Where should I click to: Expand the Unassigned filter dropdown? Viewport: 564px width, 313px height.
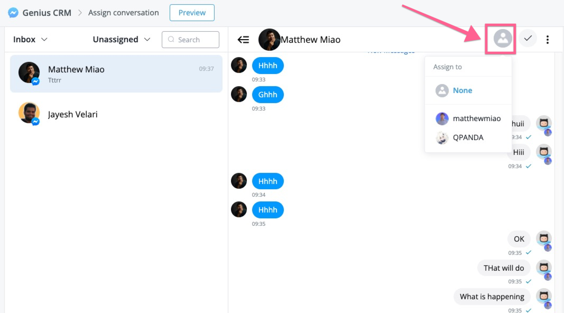(x=121, y=39)
